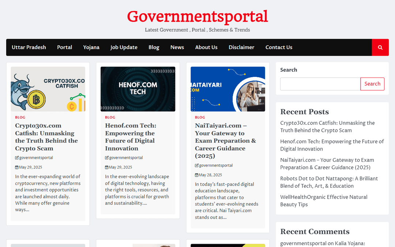Open Robots Dot to Dot Nattapong post
The image size is (395, 247).
coord(329,182)
